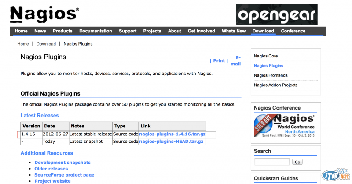Open the Support menu item
Image resolution: width=352 pixels, height=184 pixels.
click(x=128, y=31)
